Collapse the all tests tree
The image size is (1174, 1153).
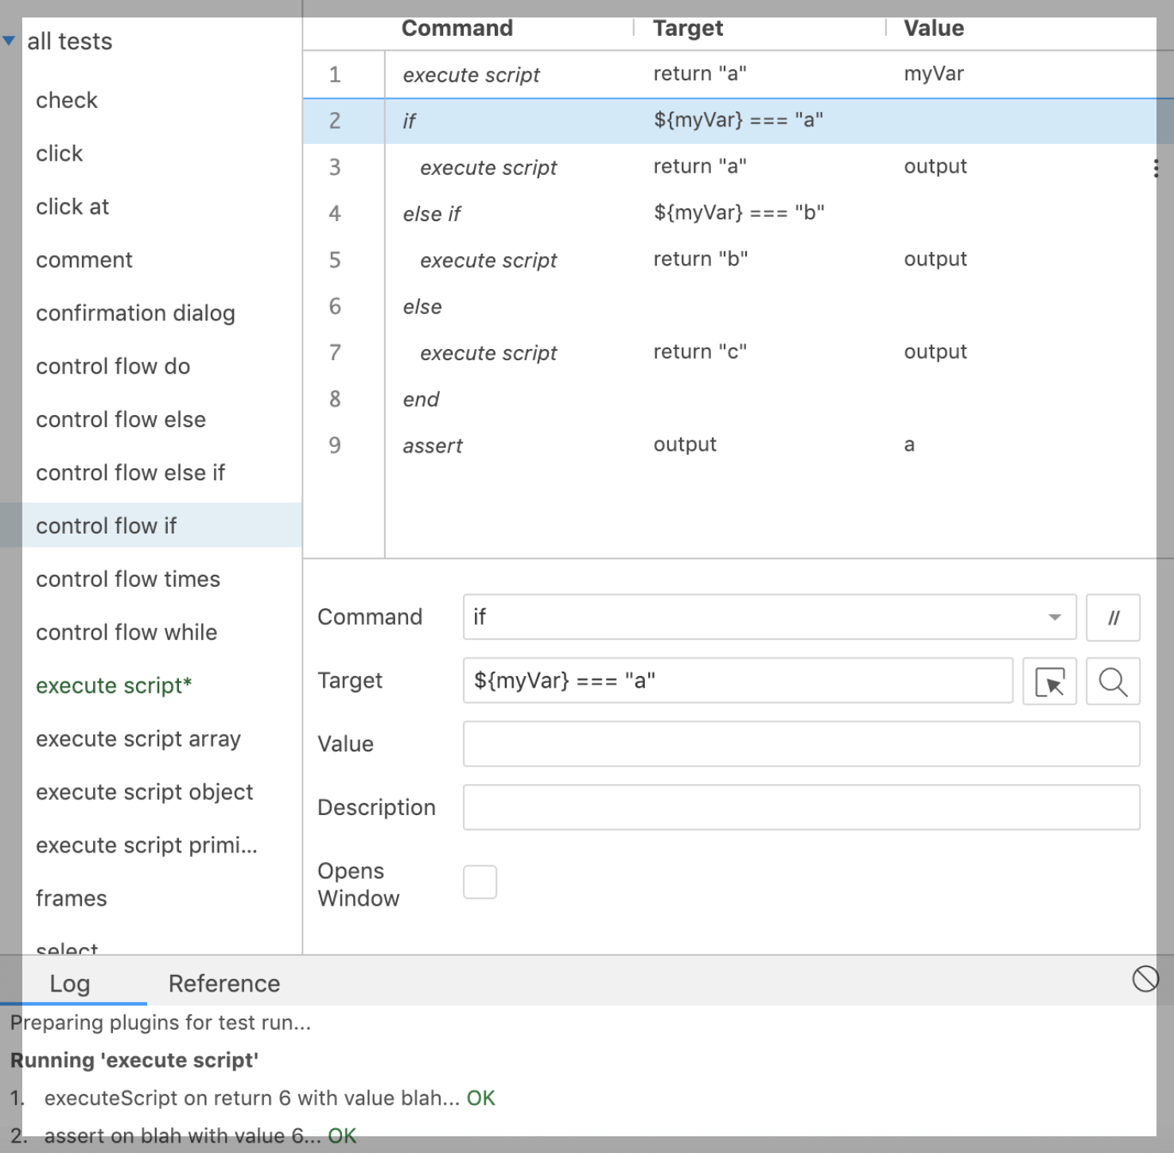(x=9, y=40)
